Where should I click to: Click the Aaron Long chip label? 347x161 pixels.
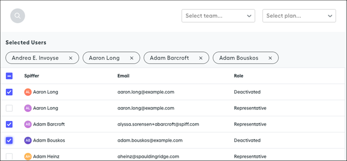pos(104,58)
